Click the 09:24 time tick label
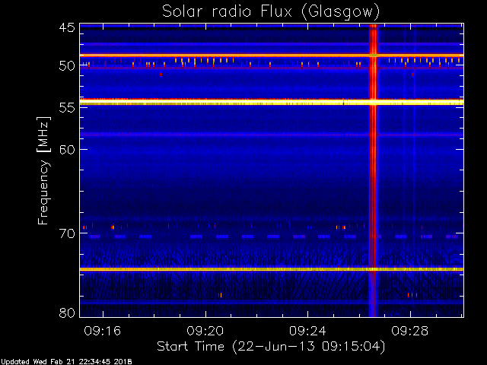This screenshot has width=487, height=365. [307, 331]
